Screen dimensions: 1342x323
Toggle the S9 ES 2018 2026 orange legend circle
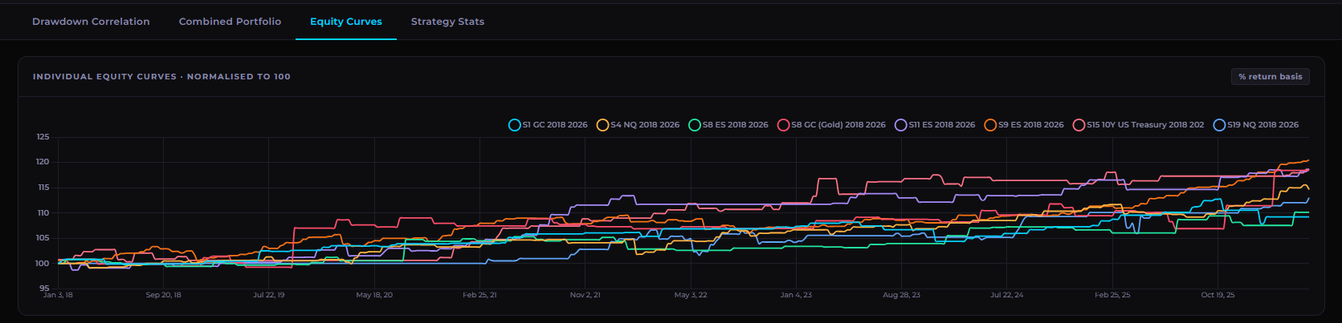click(990, 125)
